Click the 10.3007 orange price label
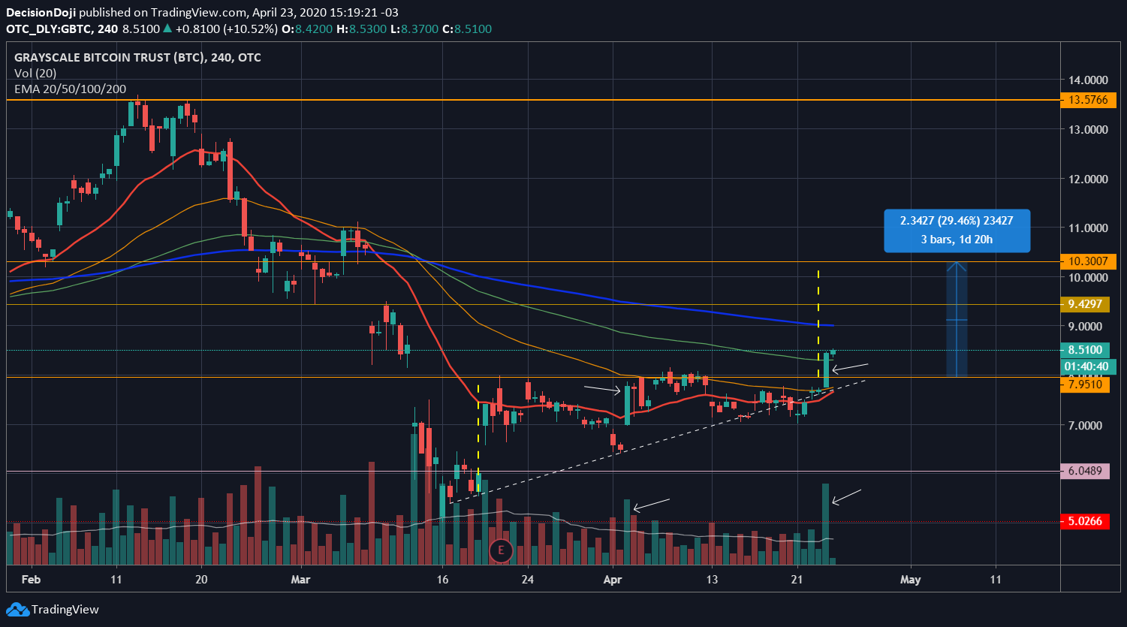 (x=1088, y=261)
